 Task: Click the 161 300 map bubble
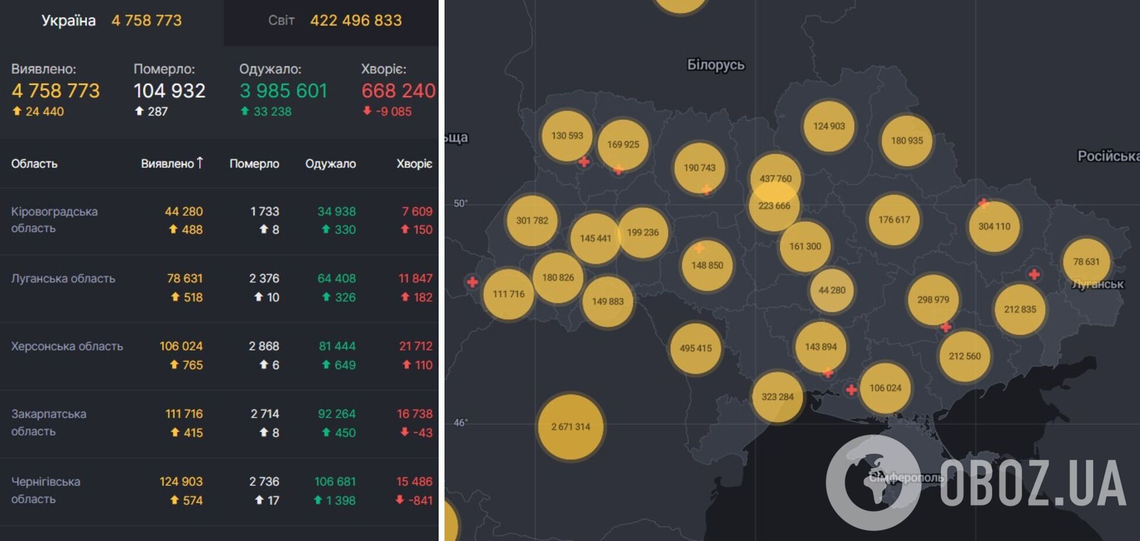(805, 246)
